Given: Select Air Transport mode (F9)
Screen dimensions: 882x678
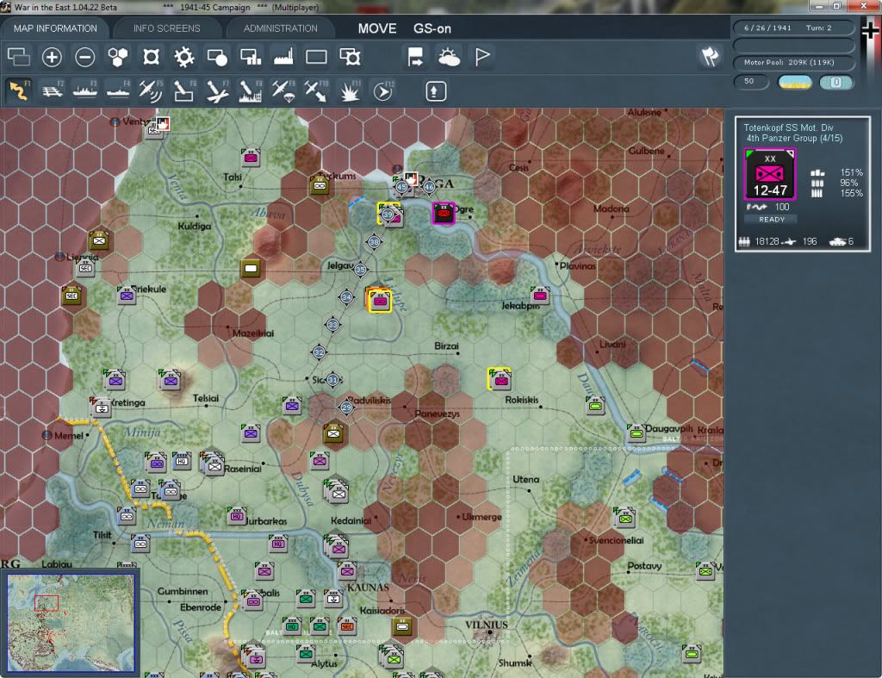Looking at the screenshot, I should pyautogui.click(x=283, y=91).
